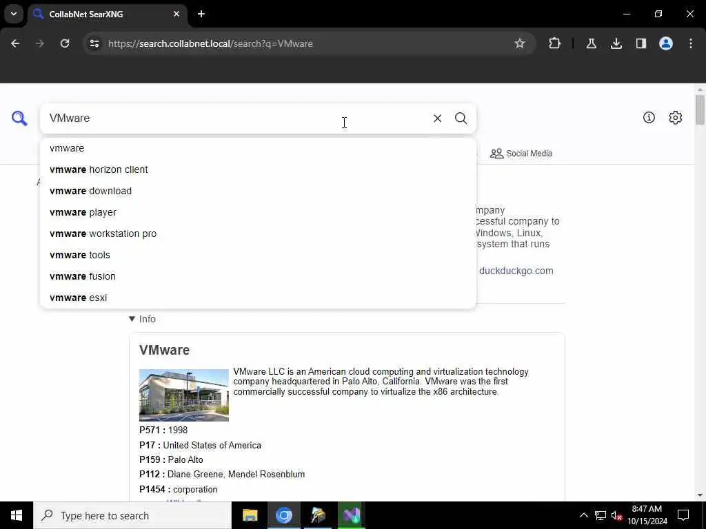Choose 'vmware tools' suggestion
Viewport: 706px width, 529px height.
(x=258, y=255)
